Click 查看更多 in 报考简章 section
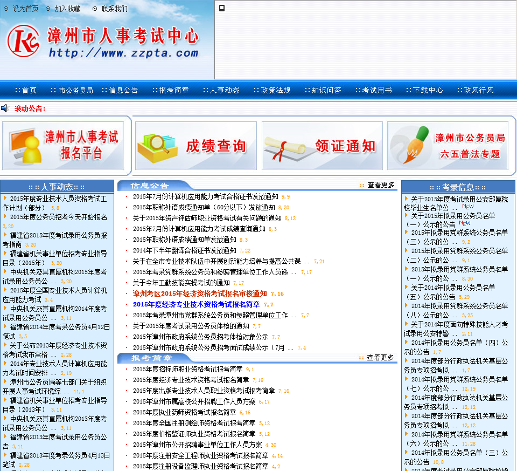Image resolution: width=517 pixels, height=471 pixels. pos(380,357)
